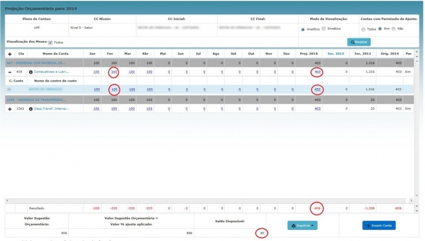This screenshot has height=241, width=425.
Task: Select the Analítico view mode radio
Action: coord(303,29)
